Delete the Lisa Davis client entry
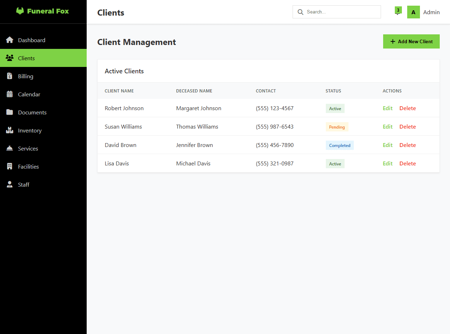 click(407, 163)
